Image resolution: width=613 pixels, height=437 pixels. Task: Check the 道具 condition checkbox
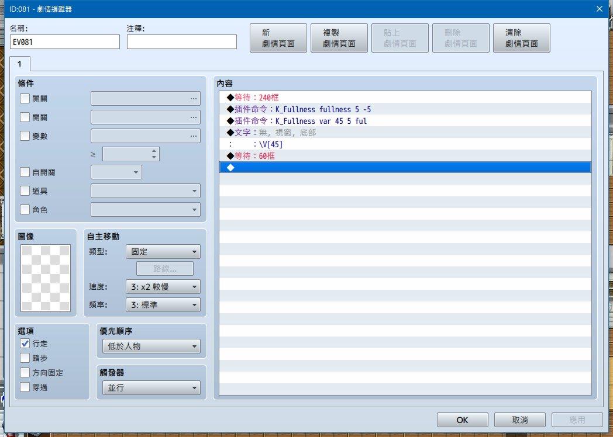[25, 191]
